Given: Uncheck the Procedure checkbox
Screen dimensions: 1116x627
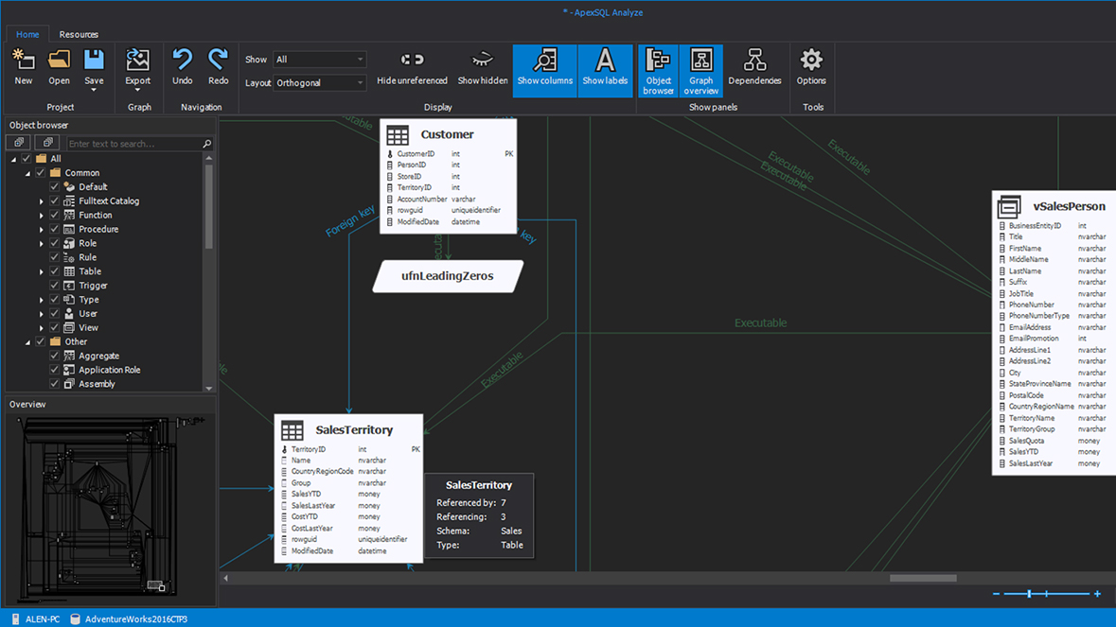Looking at the screenshot, I should click(x=54, y=229).
